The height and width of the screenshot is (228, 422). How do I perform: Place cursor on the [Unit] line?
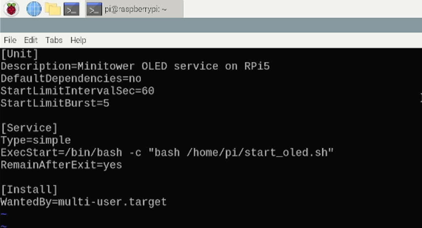[x=19, y=54]
